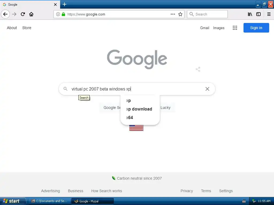Click the network tray icon near clock

(x=254, y=201)
